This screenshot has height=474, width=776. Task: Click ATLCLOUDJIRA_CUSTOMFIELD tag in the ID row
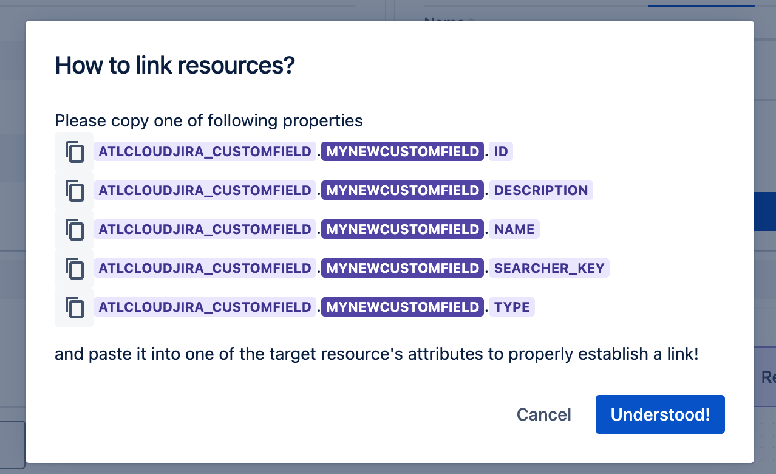(205, 152)
